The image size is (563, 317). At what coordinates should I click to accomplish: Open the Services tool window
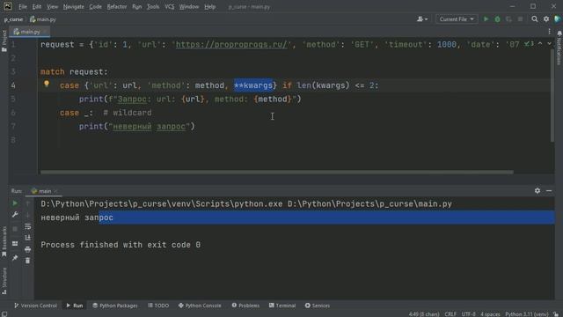[318, 306]
